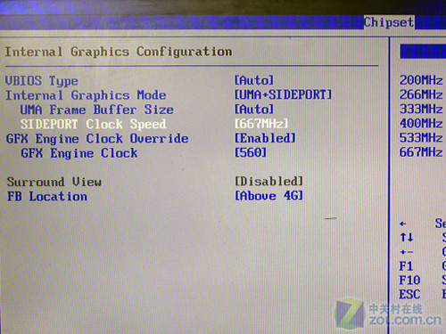The image size is (446, 334).
Task: Click the Internal Graphics Configuration heading
Action: point(119,52)
